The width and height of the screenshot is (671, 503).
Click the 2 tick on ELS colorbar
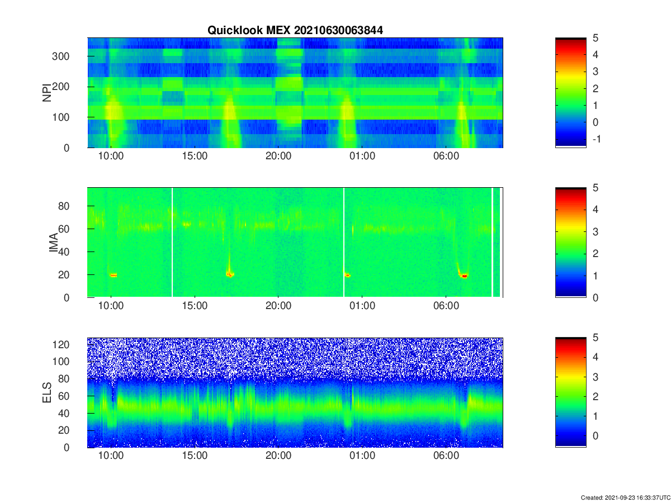tap(596, 397)
